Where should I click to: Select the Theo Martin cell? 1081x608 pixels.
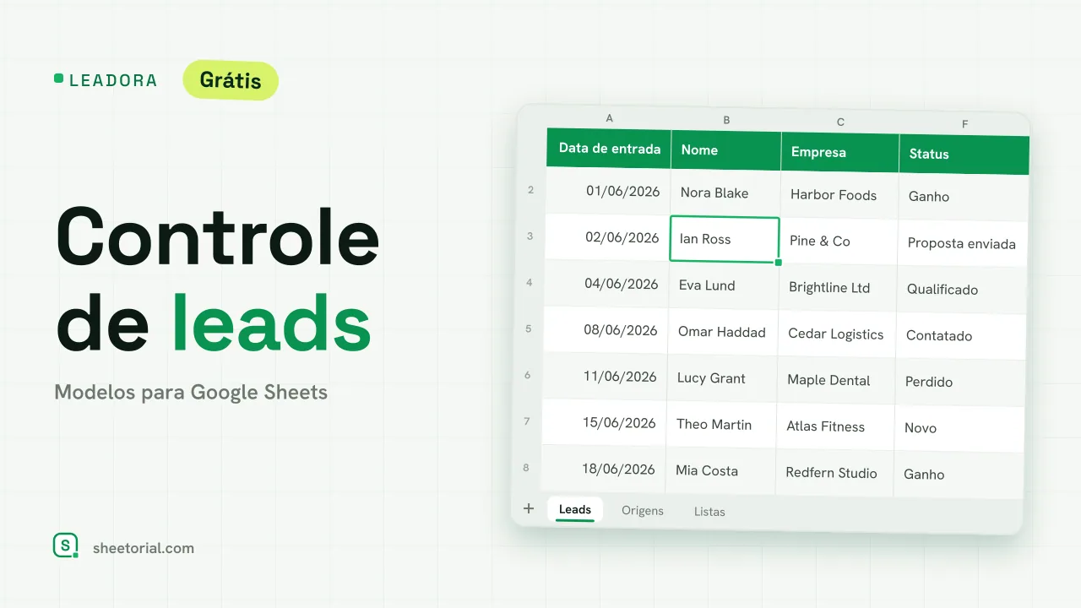tap(721, 425)
